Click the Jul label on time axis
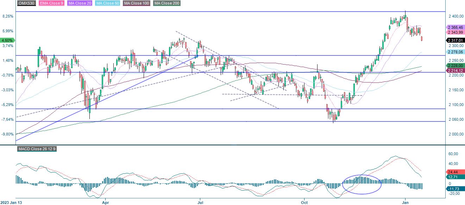 point(200,203)
